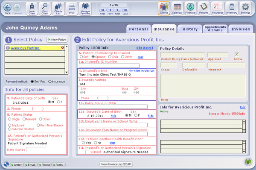
Task: Choose No for another Health Benefit Plan
Action: (x=96, y=143)
